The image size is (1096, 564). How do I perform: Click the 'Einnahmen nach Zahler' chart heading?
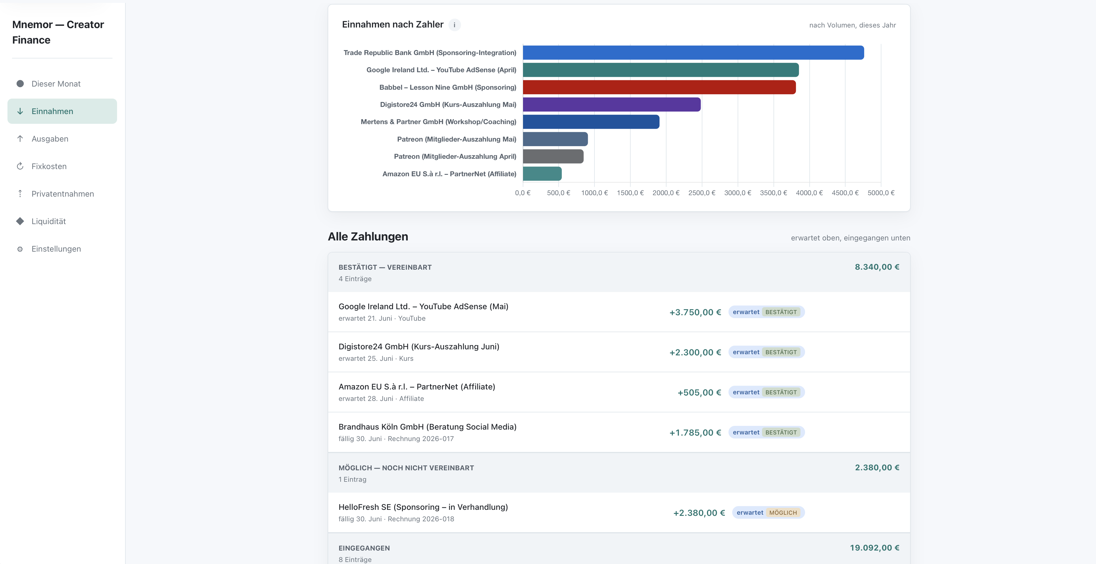click(393, 25)
